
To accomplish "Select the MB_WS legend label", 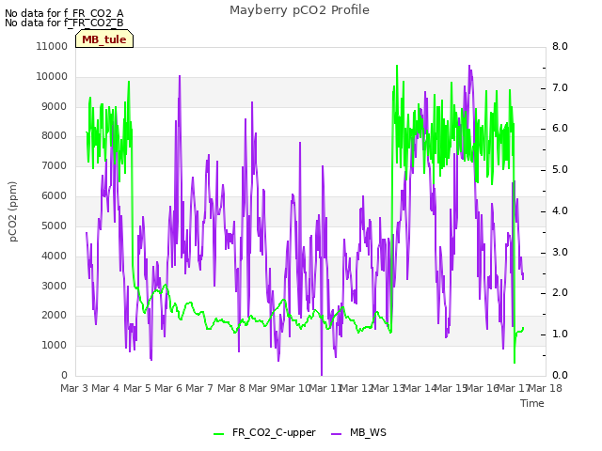I will [368, 432].
